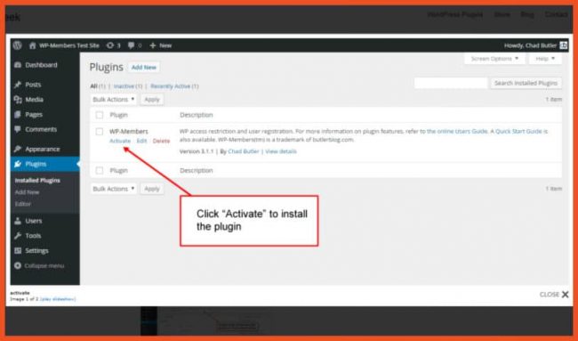Click the Collapse menu arrow icon
This screenshot has width=578, height=341.
(18, 265)
